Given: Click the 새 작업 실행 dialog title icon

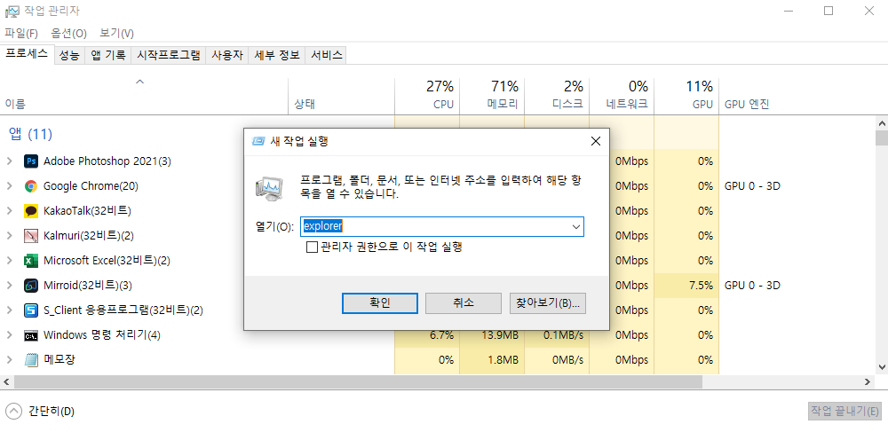Looking at the screenshot, I should coord(258,141).
